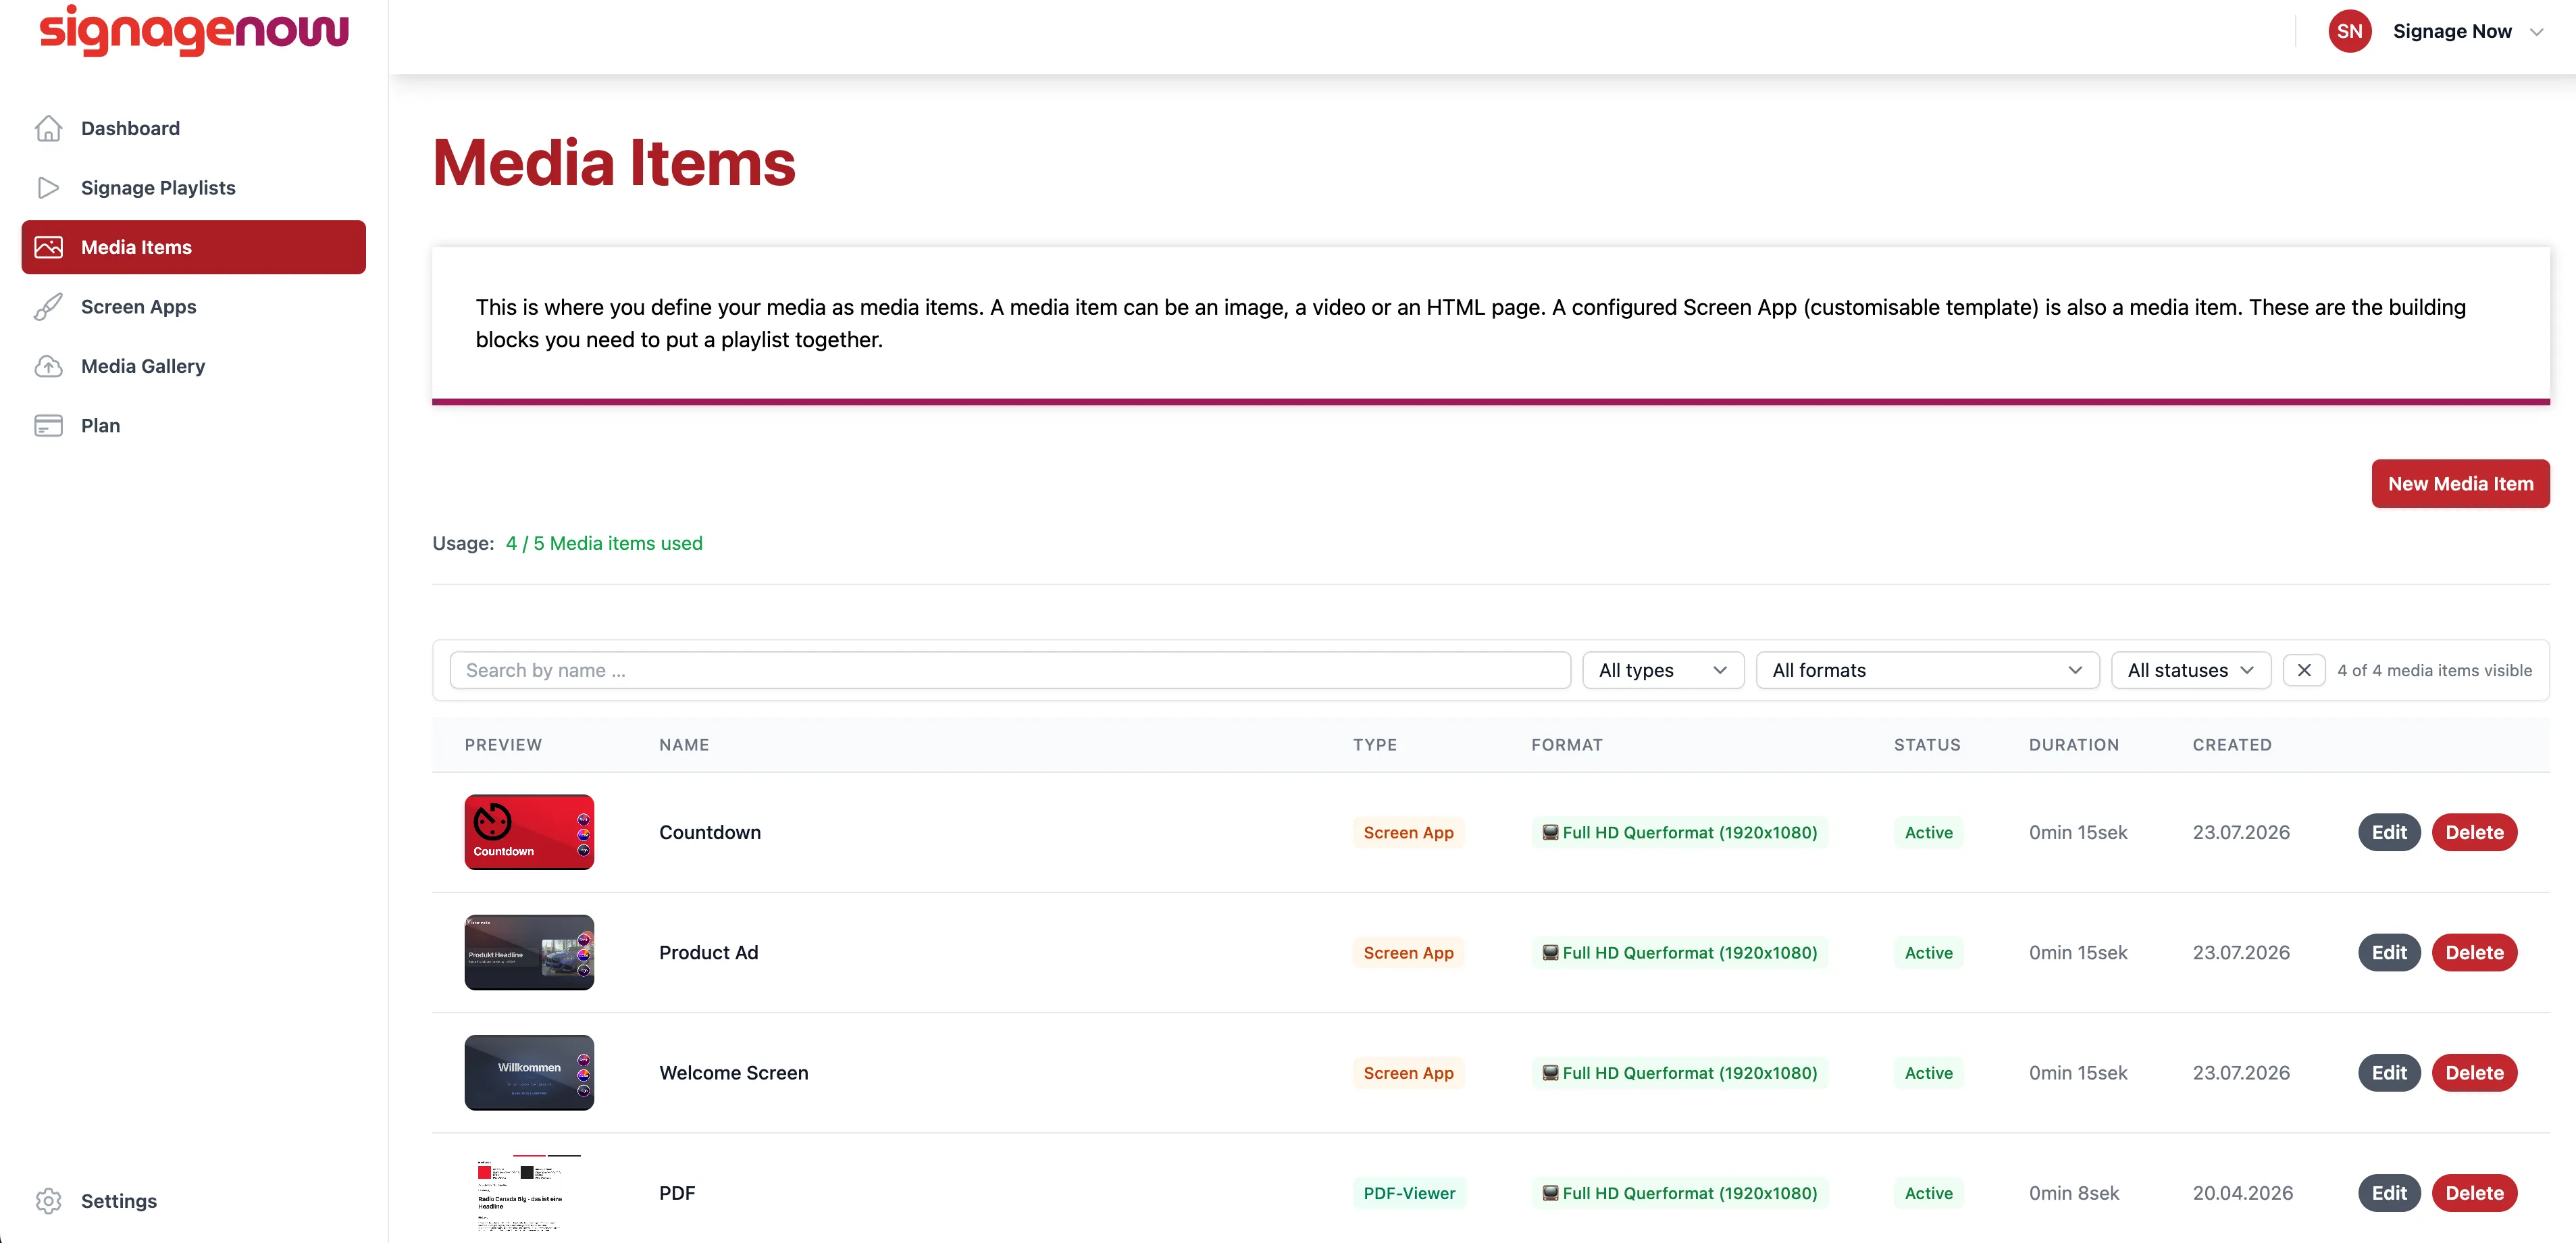Open Settings label in sidebar
This screenshot has width=2576, height=1243.
[x=119, y=1201]
